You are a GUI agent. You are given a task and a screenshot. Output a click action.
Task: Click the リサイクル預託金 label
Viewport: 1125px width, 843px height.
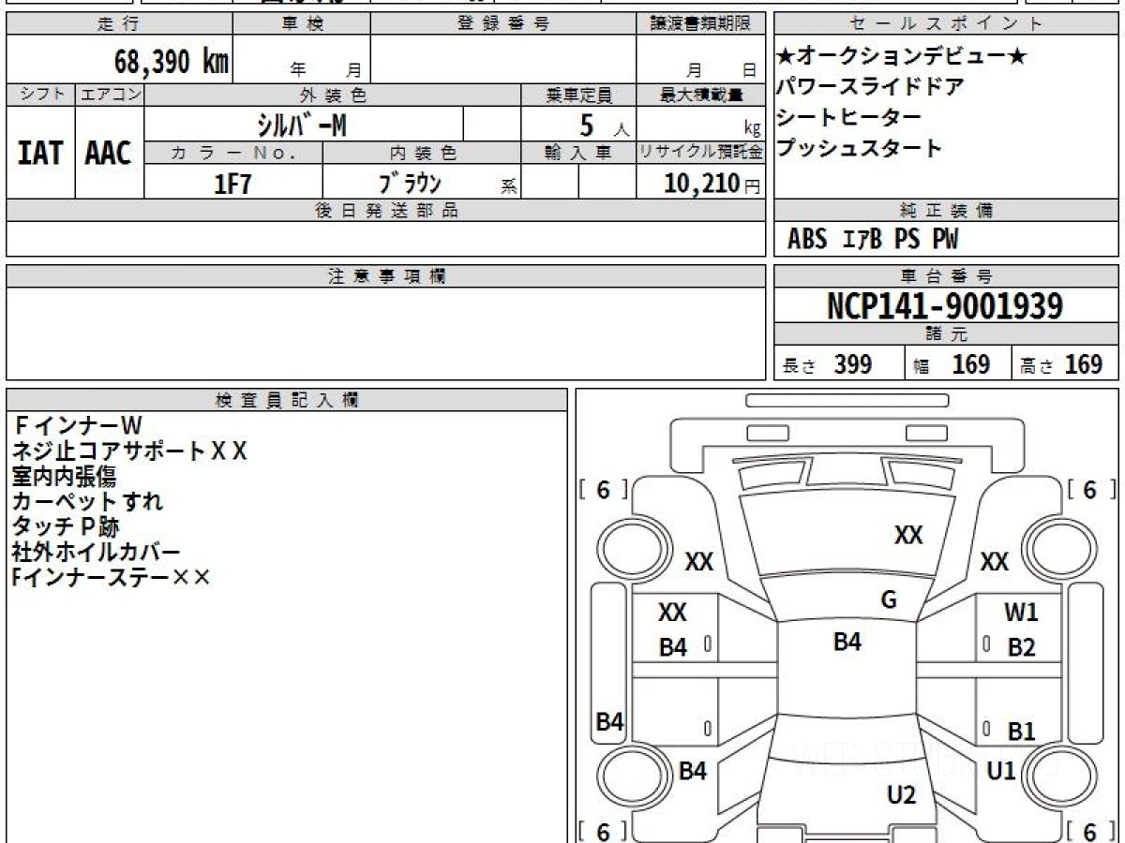pyautogui.click(x=700, y=152)
